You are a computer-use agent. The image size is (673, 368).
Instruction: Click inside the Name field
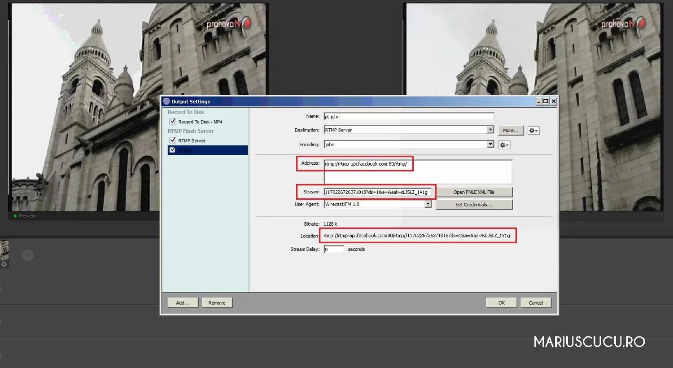click(x=409, y=116)
